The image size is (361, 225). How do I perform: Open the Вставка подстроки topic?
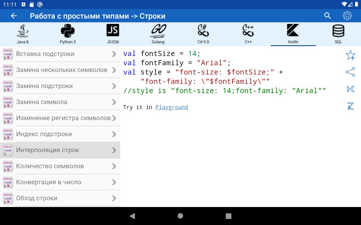tap(60, 54)
